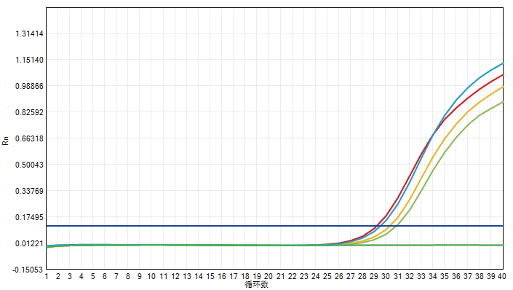513x290 pixels.
Task: Click cycle number 20 on x-axis
Action: [269, 276]
